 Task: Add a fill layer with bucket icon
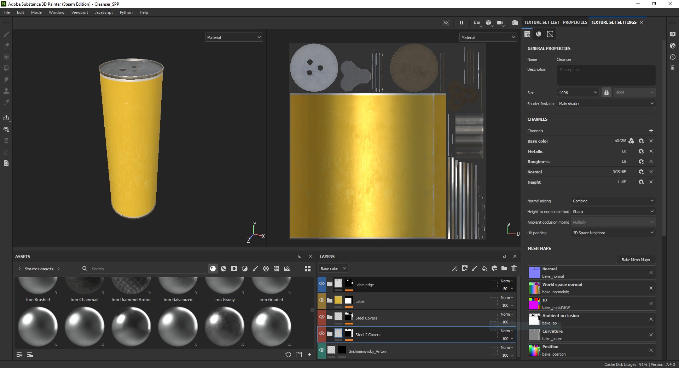click(x=484, y=269)
